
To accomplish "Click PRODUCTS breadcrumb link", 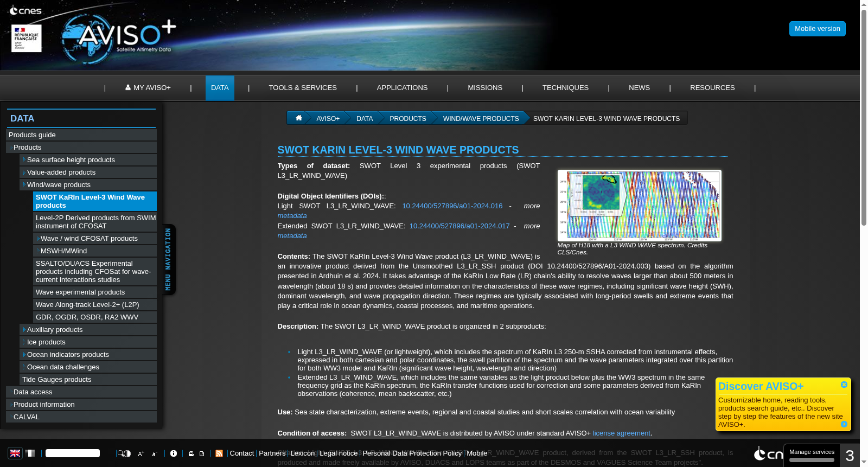I will (408, 118).
